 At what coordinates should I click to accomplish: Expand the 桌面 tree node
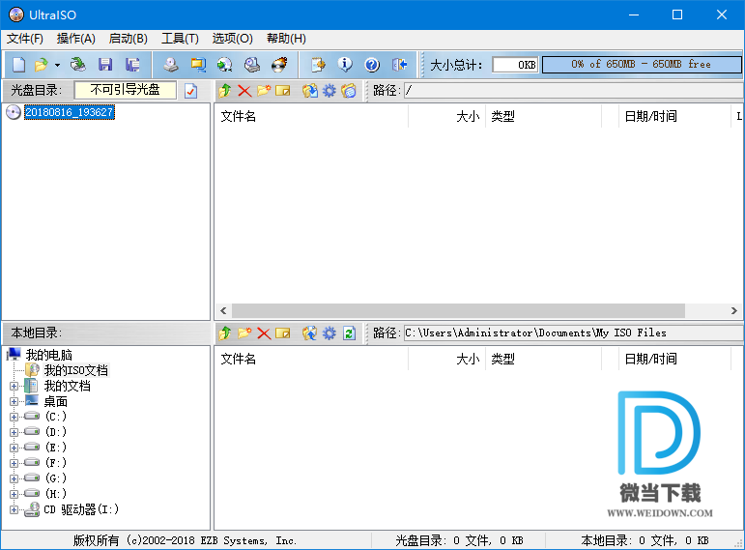(x=14, y=402)
